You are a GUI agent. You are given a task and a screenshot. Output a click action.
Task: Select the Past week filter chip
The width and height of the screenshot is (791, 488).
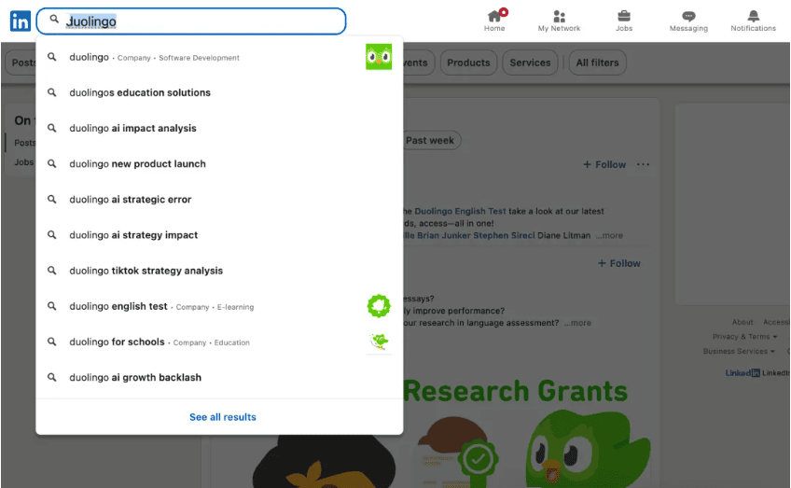(429, 141)
